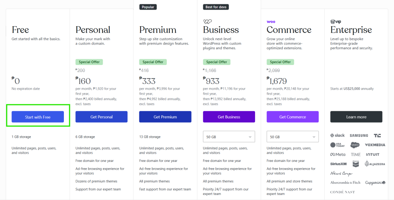394x200 pixels.
Task: Click the Meta logo
Action: (338, 155)
